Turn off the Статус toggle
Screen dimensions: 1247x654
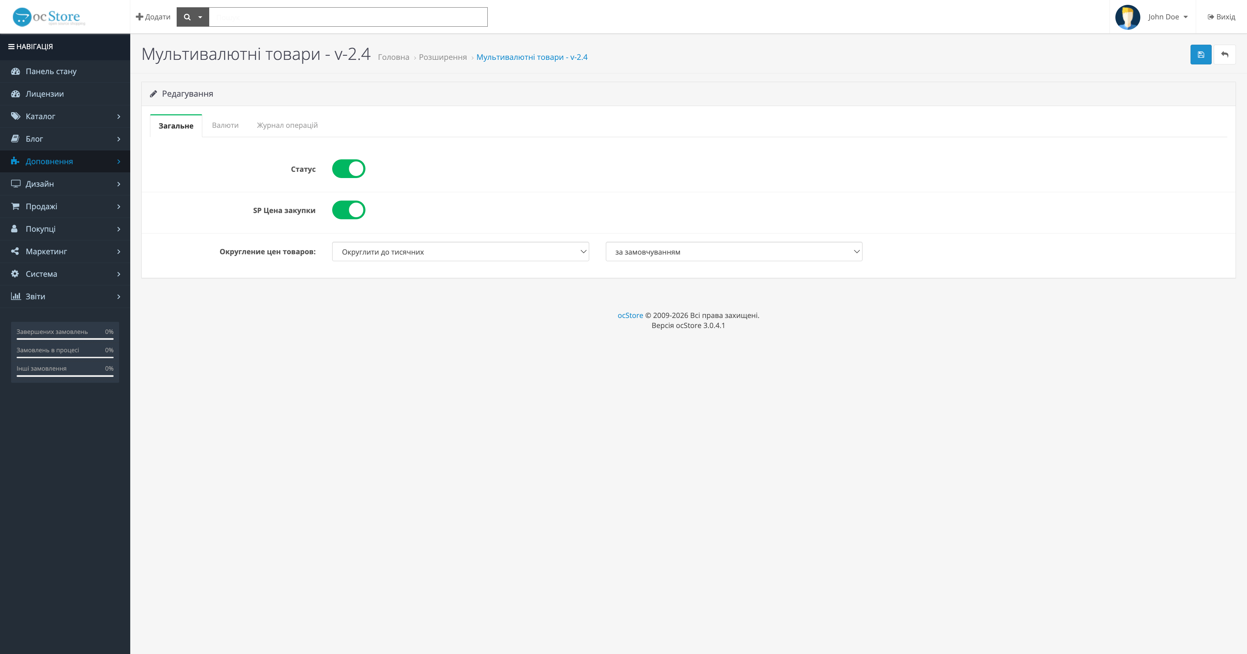click(x=348, y=169)
